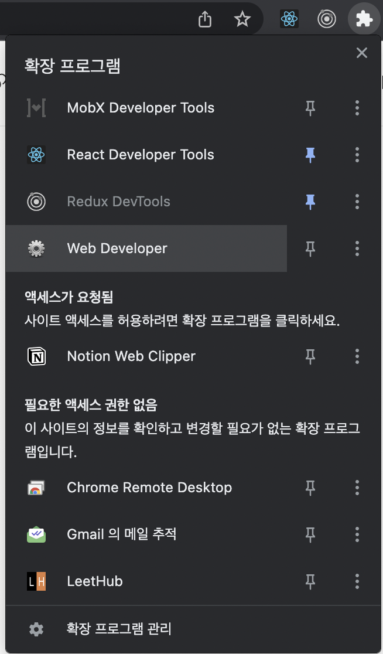This screenshot has width=383, height=654.
Task: Click the LeetHub LH icon
Action: coord(36,581)
